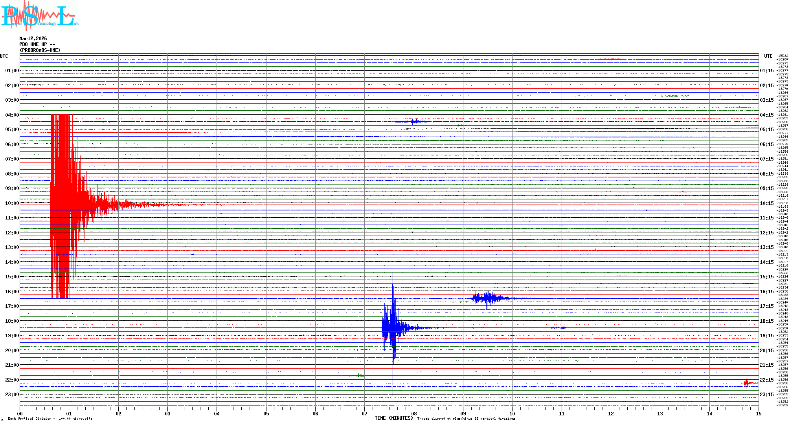Click the 04:00 hour label on left

click(x=12, y=115)
